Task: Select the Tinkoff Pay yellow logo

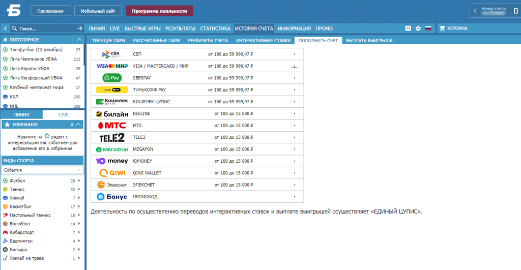Action: point(112,90)
